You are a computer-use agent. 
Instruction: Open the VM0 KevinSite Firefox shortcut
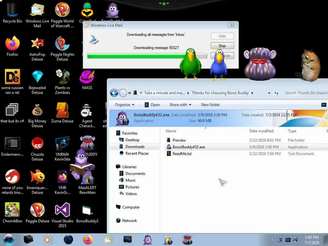(x=62, y=182)
